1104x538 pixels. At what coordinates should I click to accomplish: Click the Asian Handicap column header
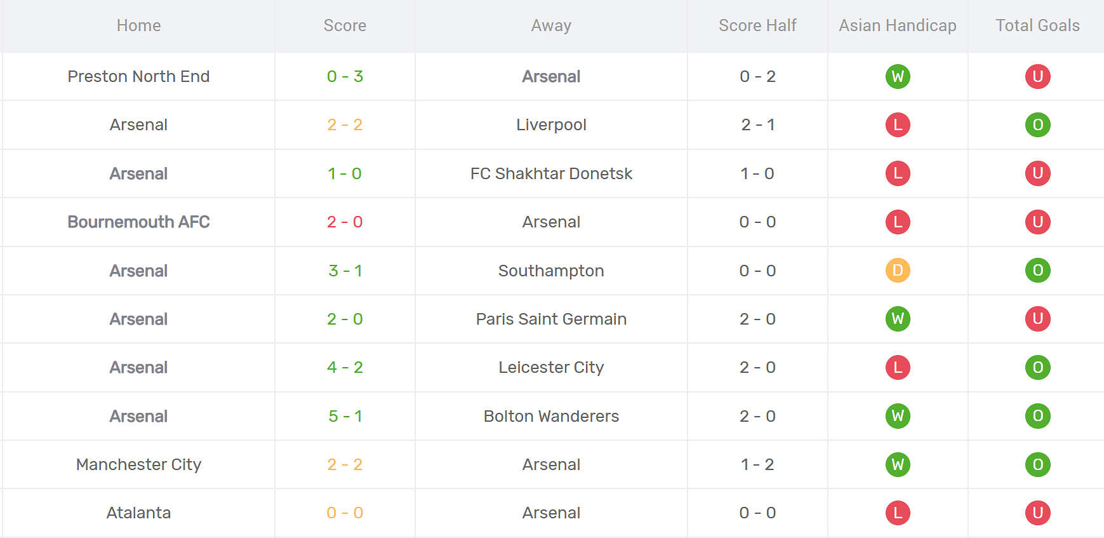[x=897, y=25]
